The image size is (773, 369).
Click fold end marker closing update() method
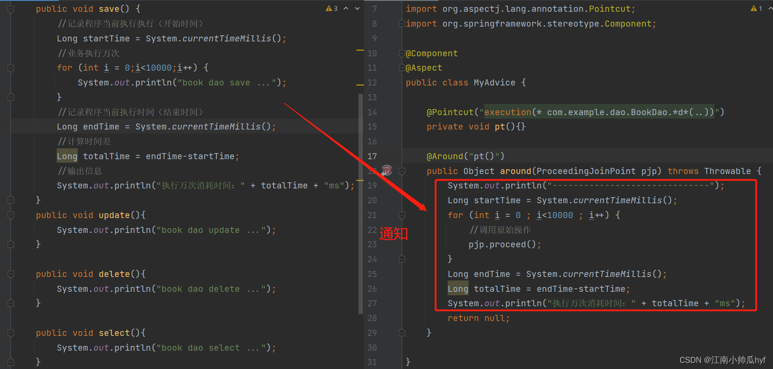point(11,244)
